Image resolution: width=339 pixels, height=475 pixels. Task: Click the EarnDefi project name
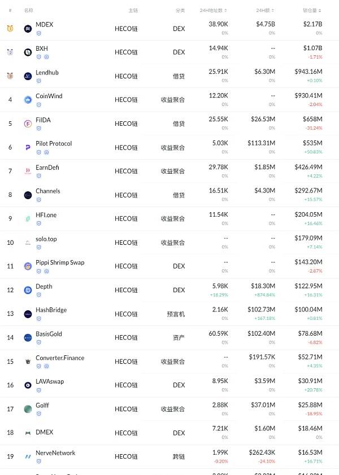pyautogui.click(x=47, y=168)
